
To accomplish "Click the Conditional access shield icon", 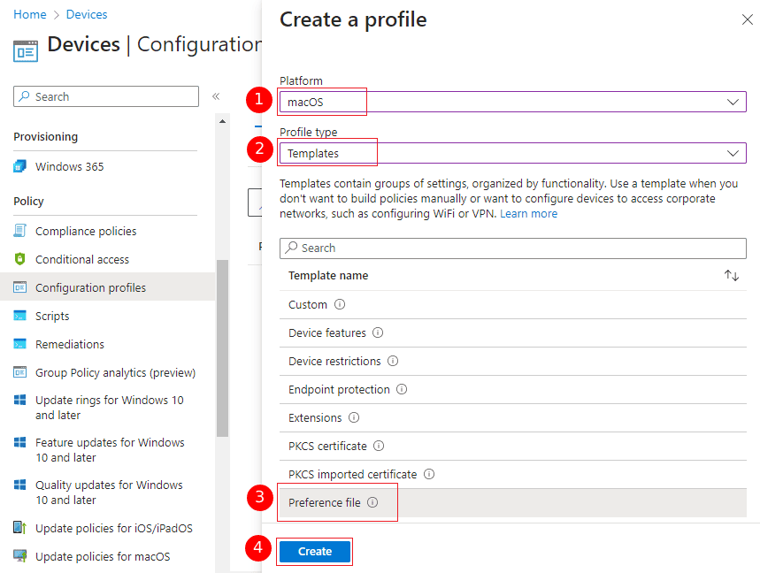I will point(19,259).
